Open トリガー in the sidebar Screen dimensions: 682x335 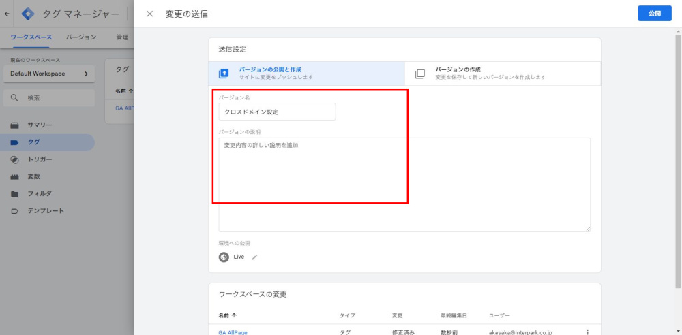(x=40, y=159)
